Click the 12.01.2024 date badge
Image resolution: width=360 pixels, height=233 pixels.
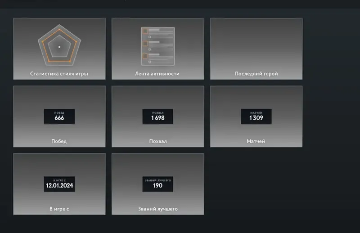(x=59, y=184)
